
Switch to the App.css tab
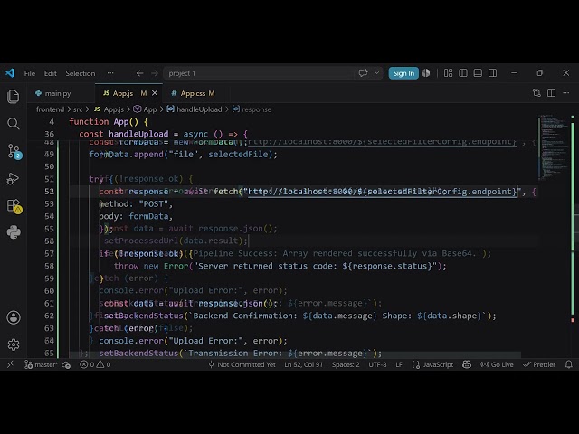[x=197, y=93]
